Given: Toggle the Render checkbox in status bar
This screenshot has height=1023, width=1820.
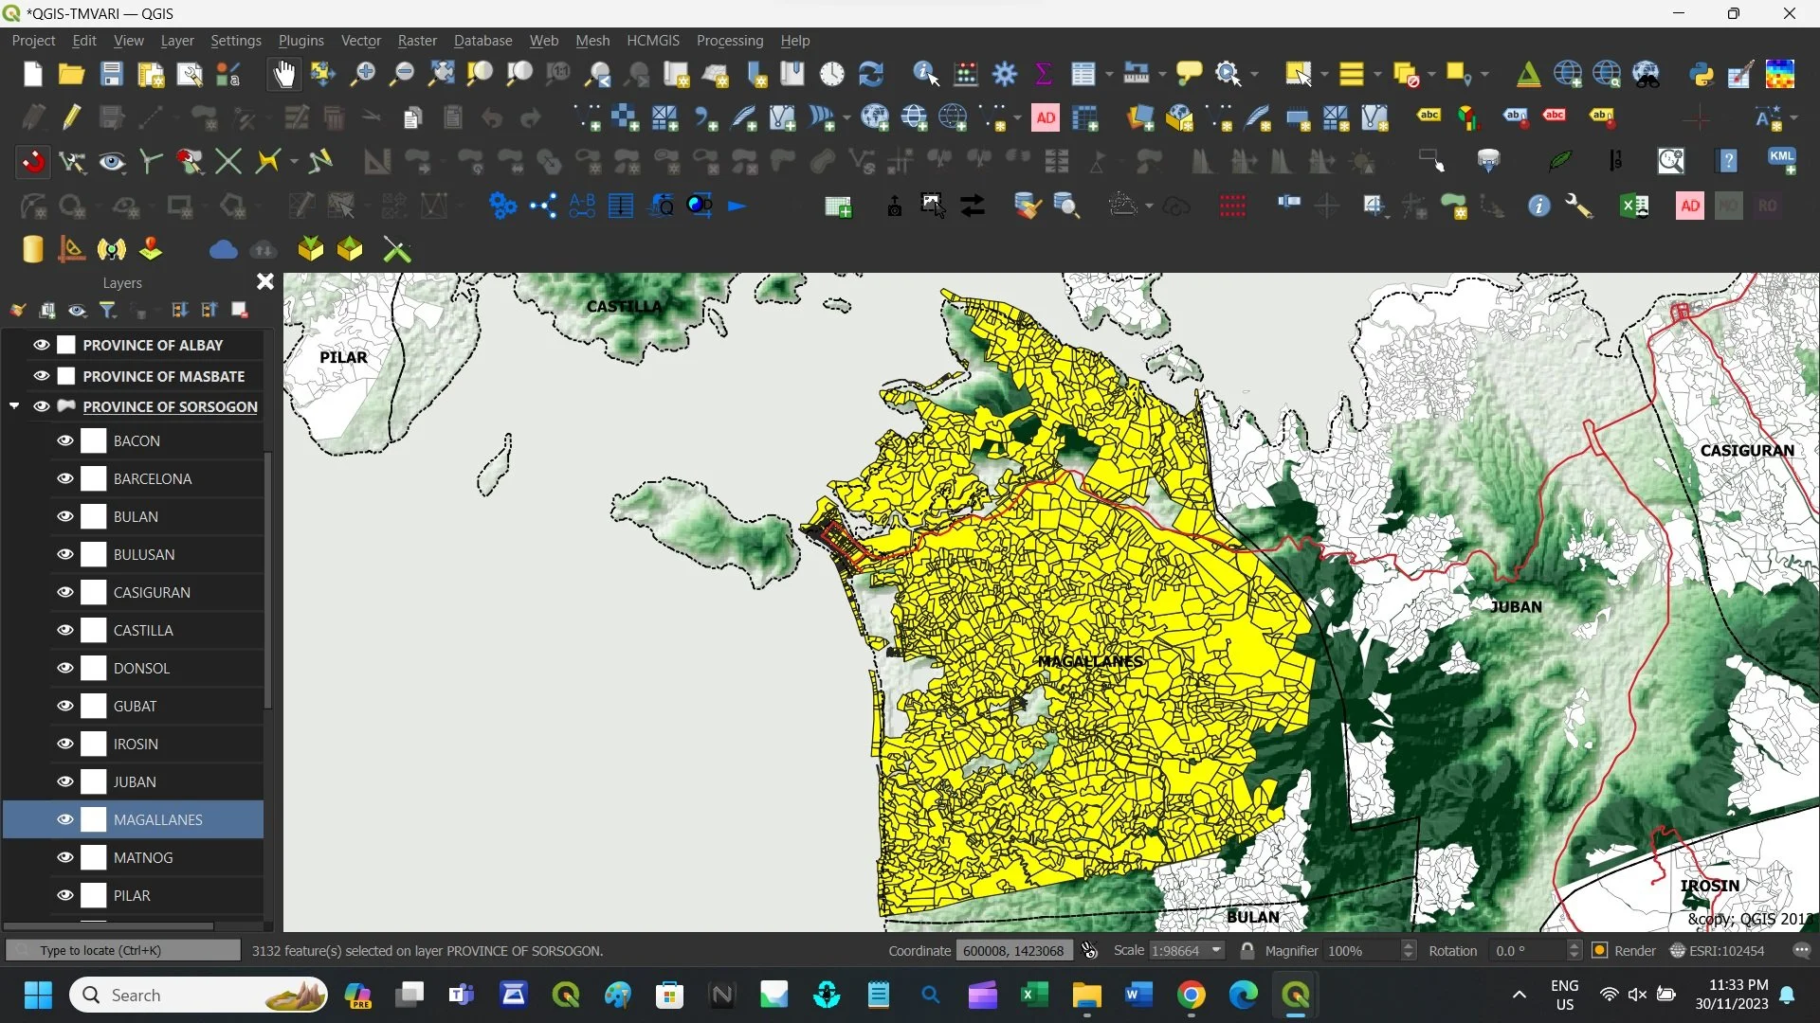Looking at the screenshot, I should (1600, 950).
